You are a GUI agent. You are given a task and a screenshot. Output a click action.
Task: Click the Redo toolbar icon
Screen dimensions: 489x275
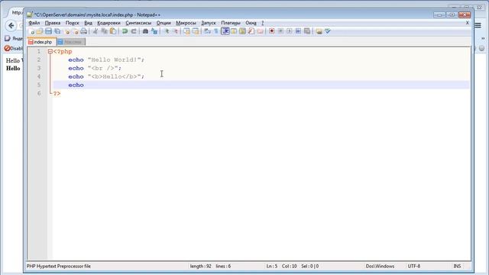pos(134,31)
